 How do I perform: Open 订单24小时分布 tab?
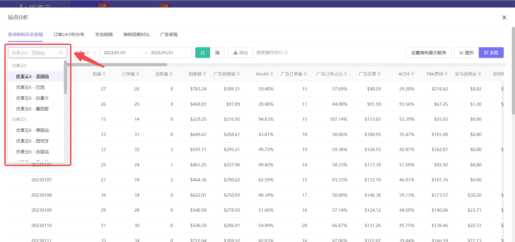(x=69, y=34)
